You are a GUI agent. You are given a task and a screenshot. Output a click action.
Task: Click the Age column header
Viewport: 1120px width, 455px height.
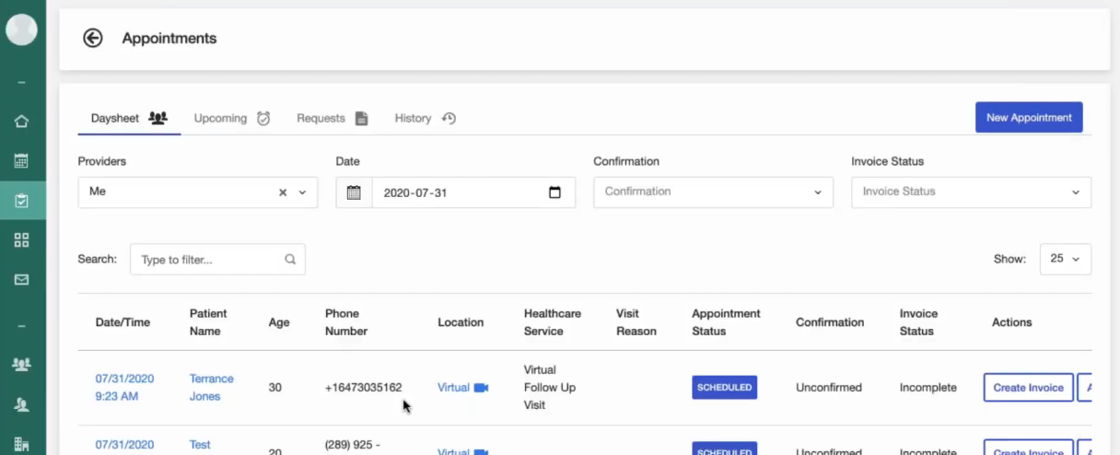pos(279,322)
